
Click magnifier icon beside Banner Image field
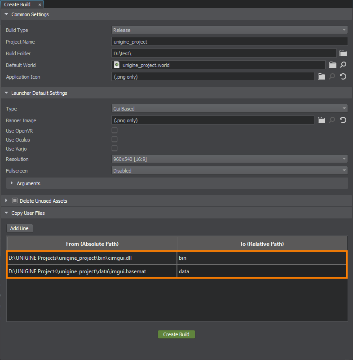click(332, 120)
